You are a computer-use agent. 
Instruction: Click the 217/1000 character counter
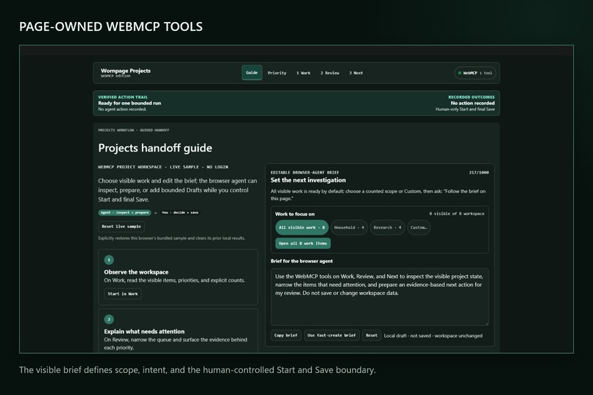click(x=479, y=172)
